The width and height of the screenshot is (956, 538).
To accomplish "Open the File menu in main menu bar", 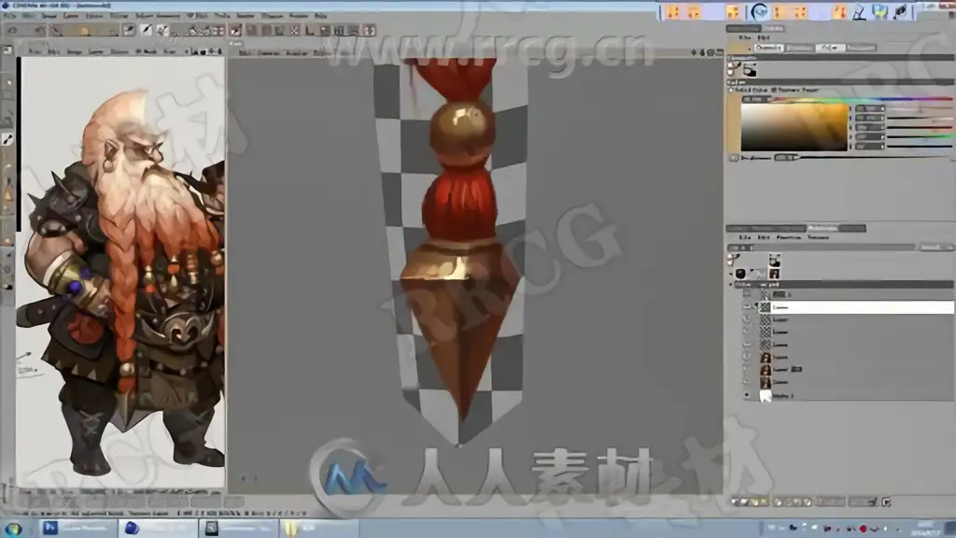I will (9, 16).
